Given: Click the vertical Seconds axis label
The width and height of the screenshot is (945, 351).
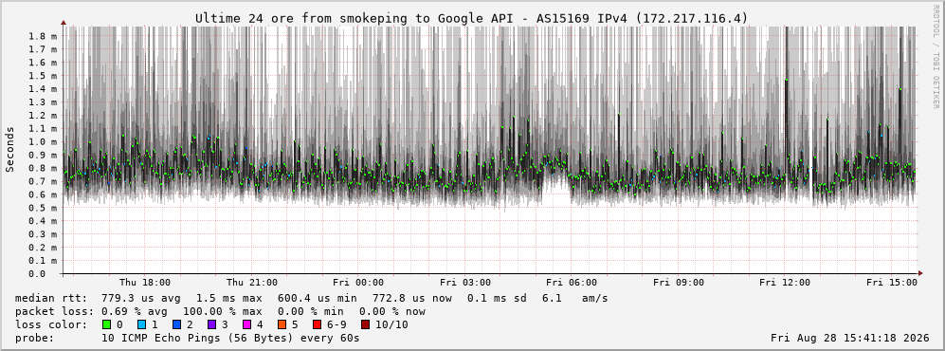Looking at the screenshot, I should 10,150.
